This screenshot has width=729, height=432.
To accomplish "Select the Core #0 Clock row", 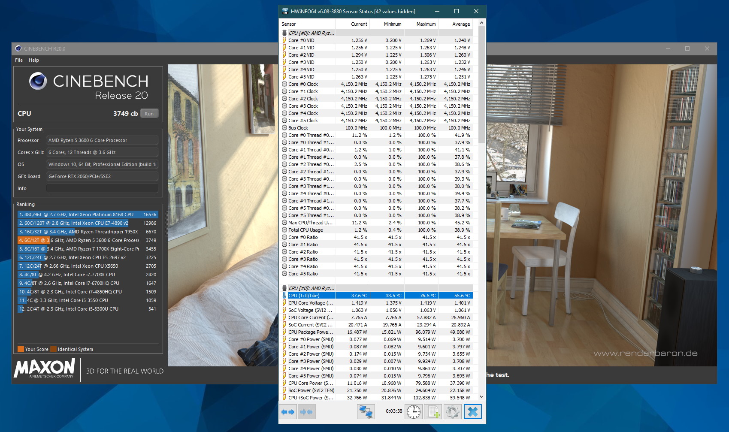I will (376, 84).
